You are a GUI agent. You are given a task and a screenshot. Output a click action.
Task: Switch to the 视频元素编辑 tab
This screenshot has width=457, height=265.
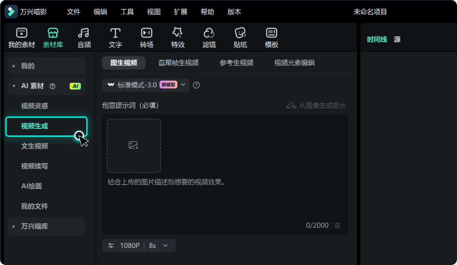[294, 63]
